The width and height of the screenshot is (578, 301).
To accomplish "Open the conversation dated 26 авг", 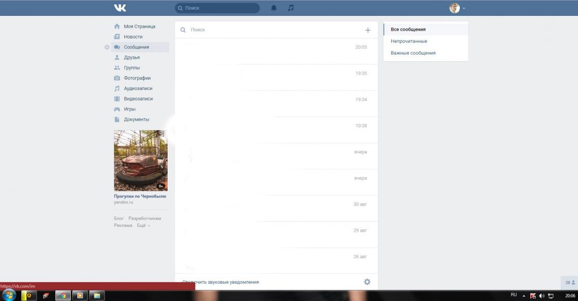I will 276,261.
